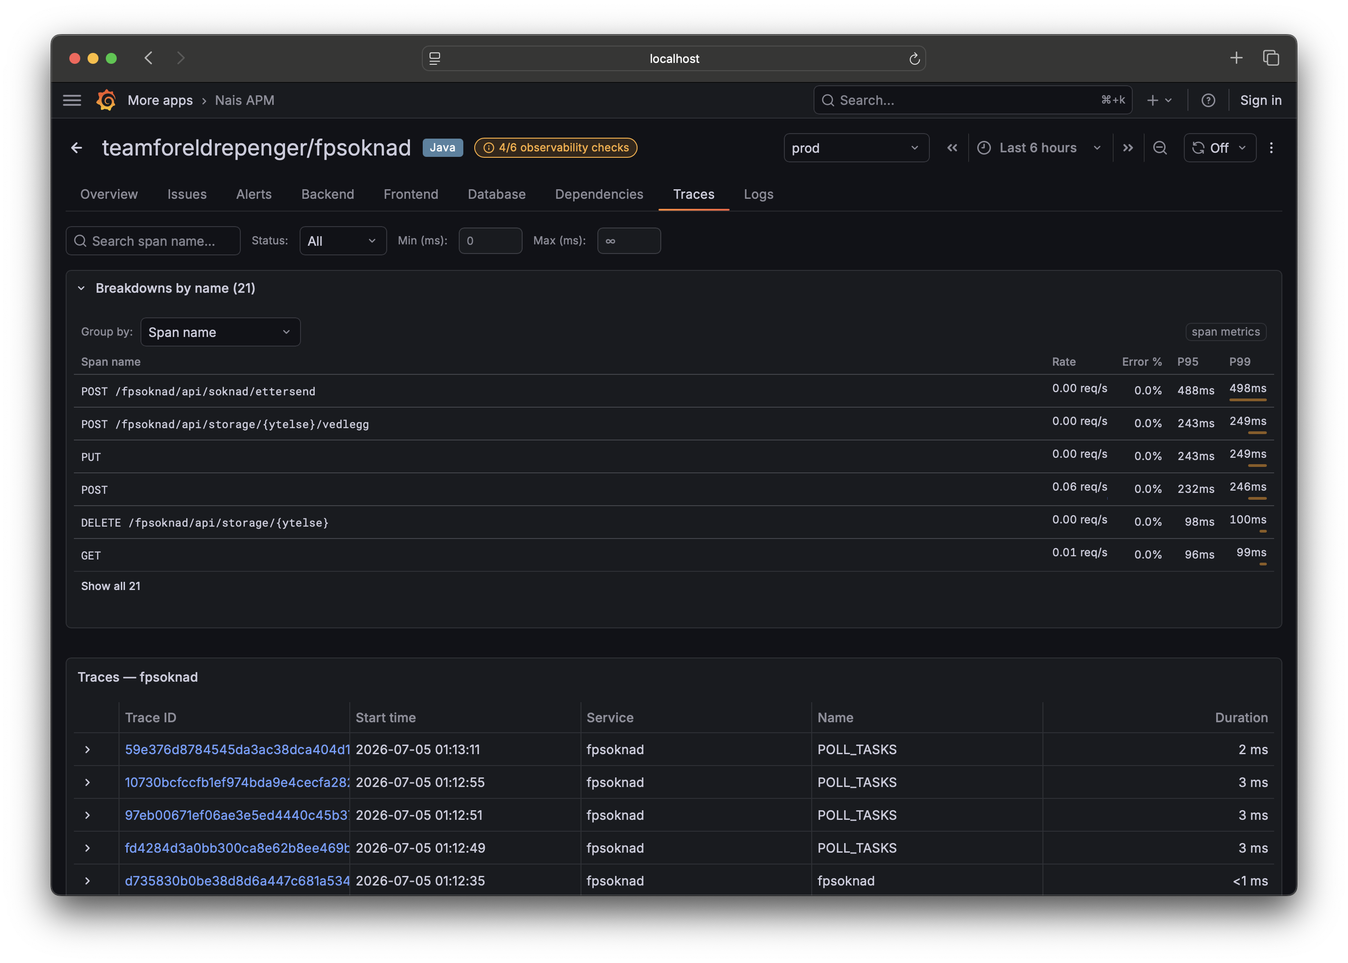The width and height of the screenshot is (1348, 963).
Task: Click the refresh icon next to Off
Action: 1198,148
